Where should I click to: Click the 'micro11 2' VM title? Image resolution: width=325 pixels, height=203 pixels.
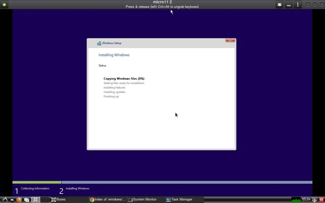162,2
